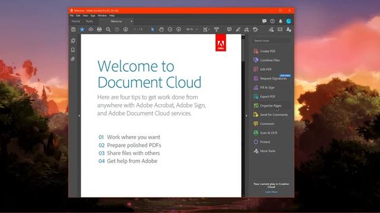The image size is (380, 213).
Task: Click the Zoom in plus icon
Action: [179, 30]
